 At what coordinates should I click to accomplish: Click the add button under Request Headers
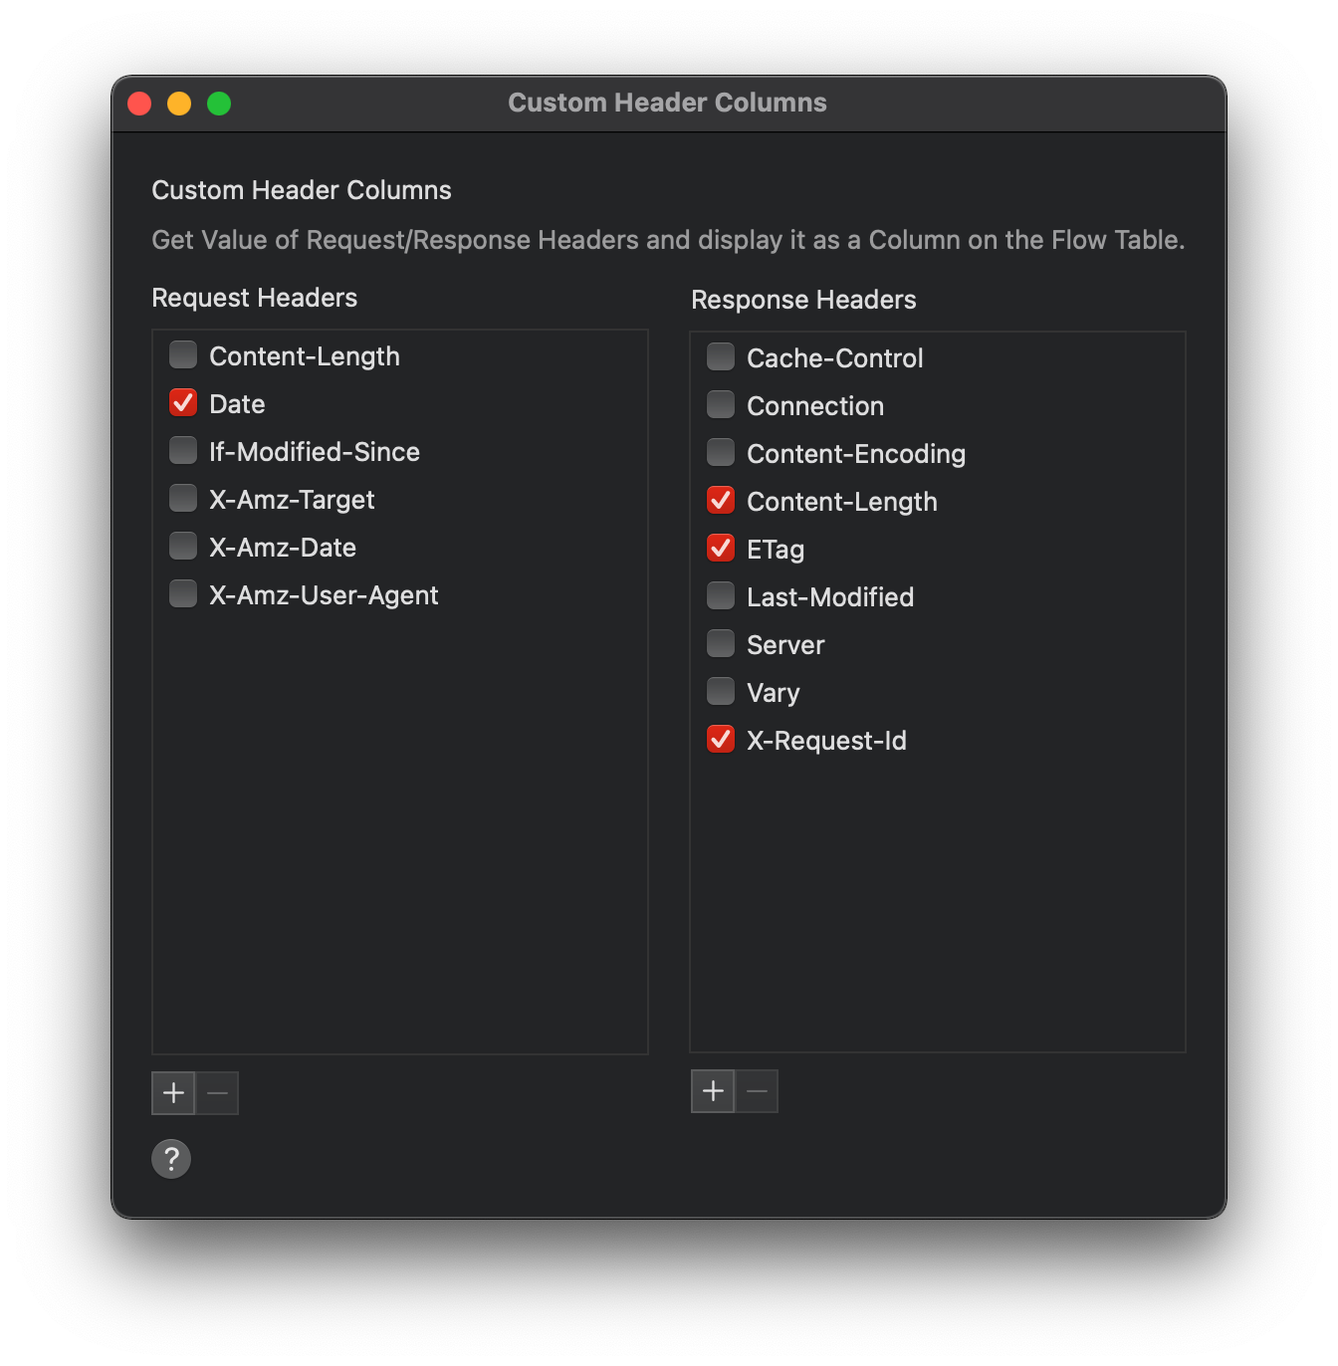[172, 1092]
